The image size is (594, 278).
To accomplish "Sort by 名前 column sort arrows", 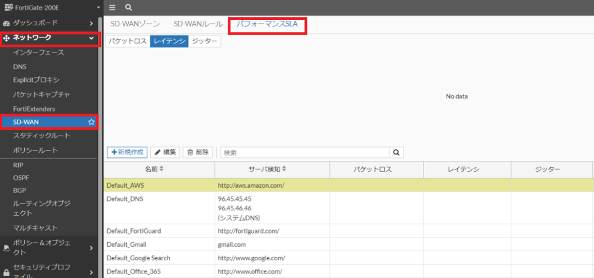I will [x=162, y=169].
